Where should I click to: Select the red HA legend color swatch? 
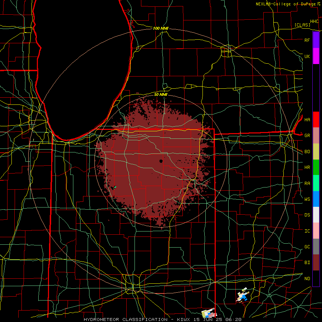[x=316, y=119]
